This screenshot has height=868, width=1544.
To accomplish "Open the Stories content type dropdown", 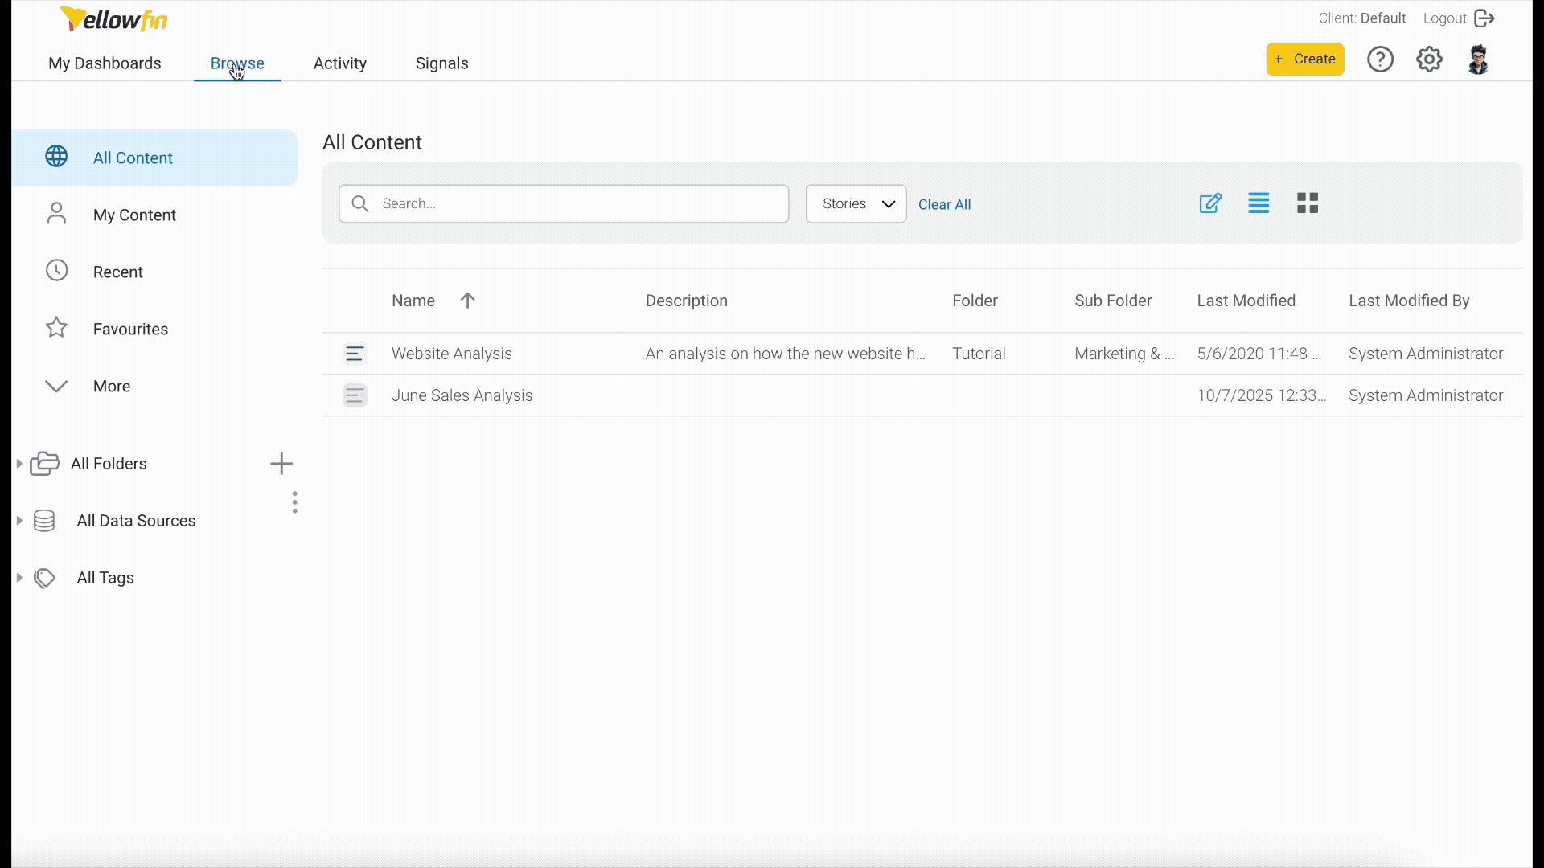I will (856, 204).
